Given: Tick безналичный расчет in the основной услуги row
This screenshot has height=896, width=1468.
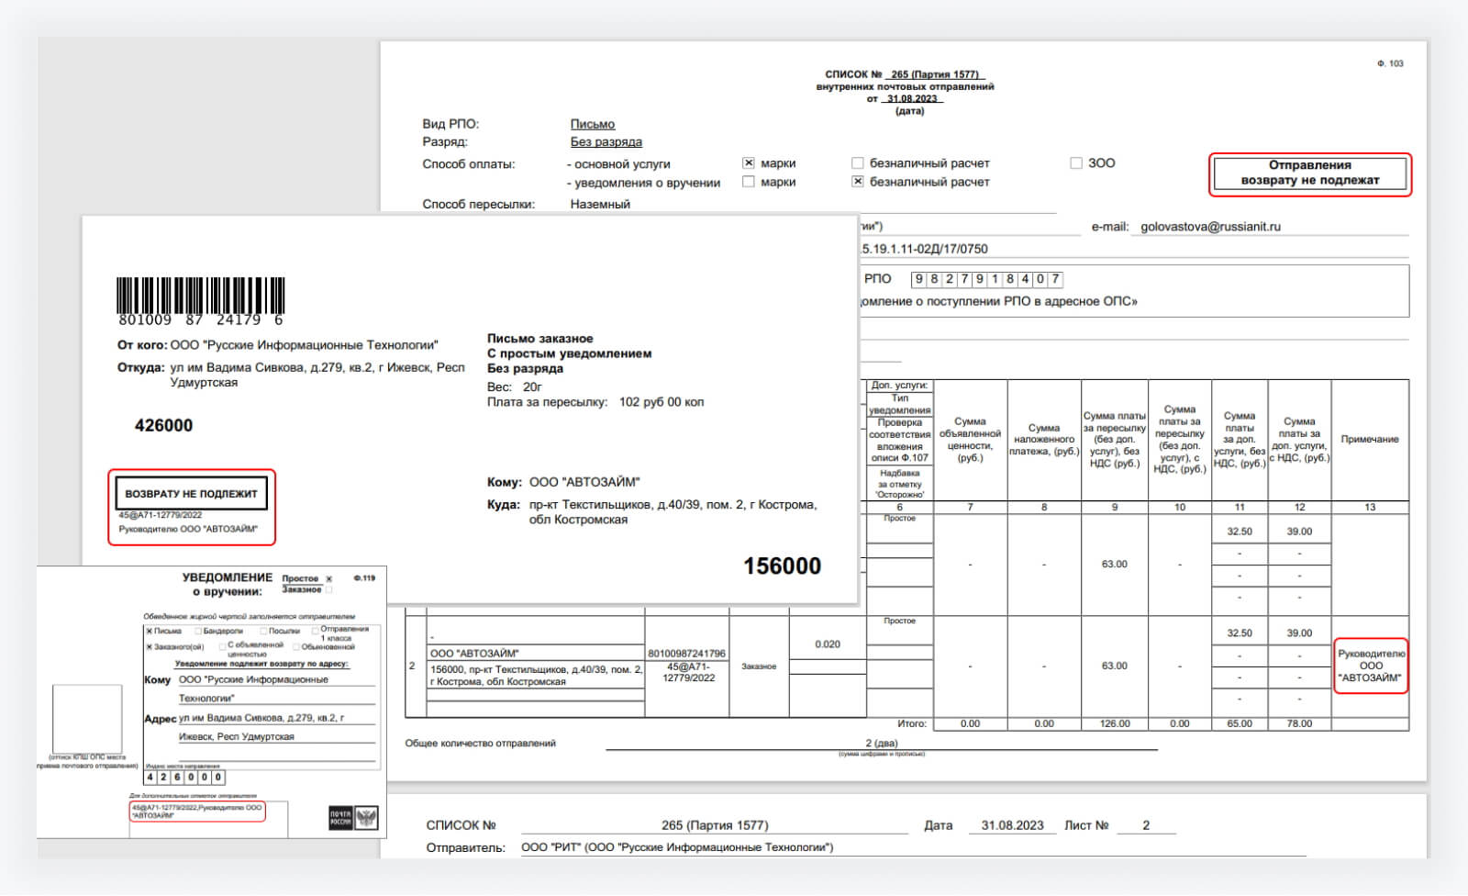Looking at the screenshot, I should tap(858, 162).
